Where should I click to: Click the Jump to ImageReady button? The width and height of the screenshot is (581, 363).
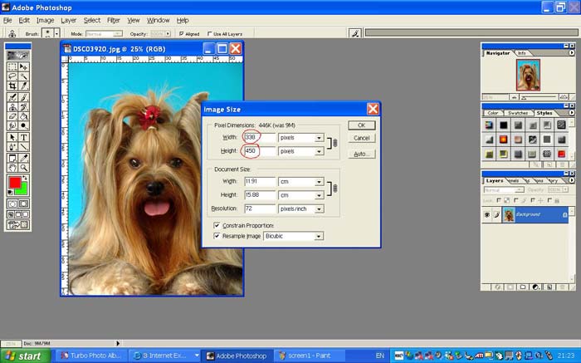(x=17, y=224)
